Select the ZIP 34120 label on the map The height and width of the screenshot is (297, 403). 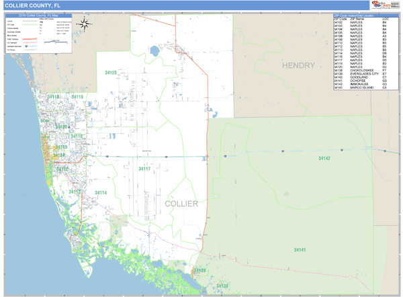111,73
